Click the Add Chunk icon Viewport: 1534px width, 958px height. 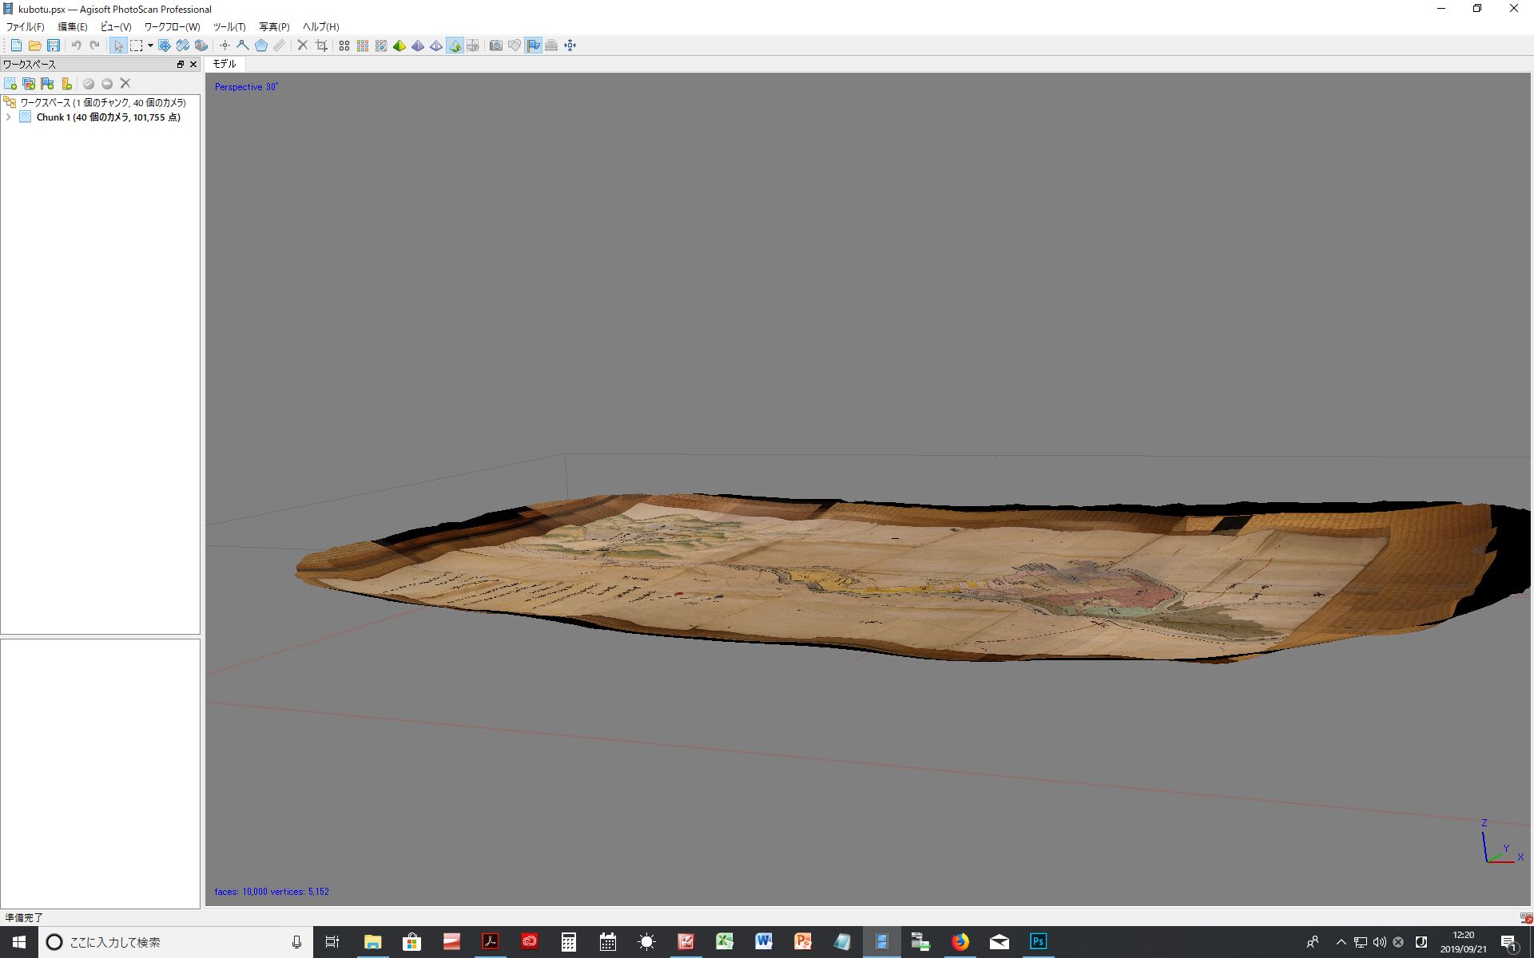click(10, 84)
